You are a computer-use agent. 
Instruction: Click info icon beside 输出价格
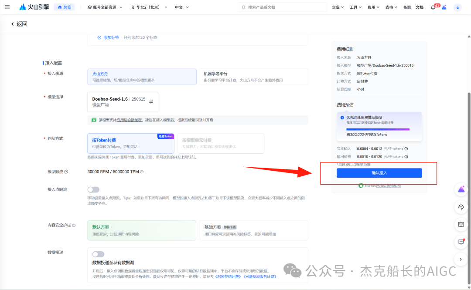point(406,157)
